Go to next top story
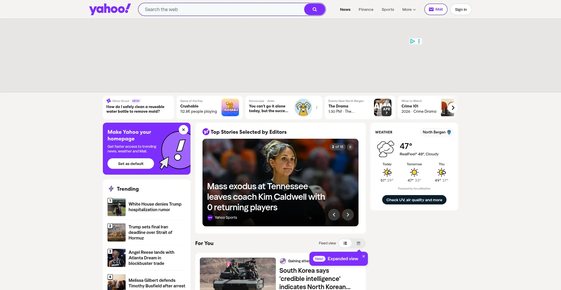Screen dimensions: 561x290 click(x=348, y=215)
